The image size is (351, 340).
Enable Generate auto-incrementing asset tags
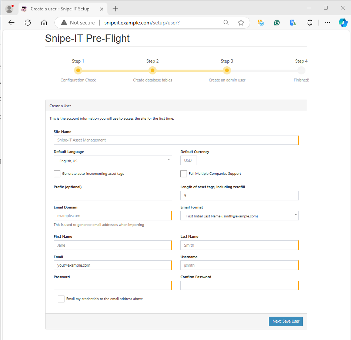click(x=57, y=174)
